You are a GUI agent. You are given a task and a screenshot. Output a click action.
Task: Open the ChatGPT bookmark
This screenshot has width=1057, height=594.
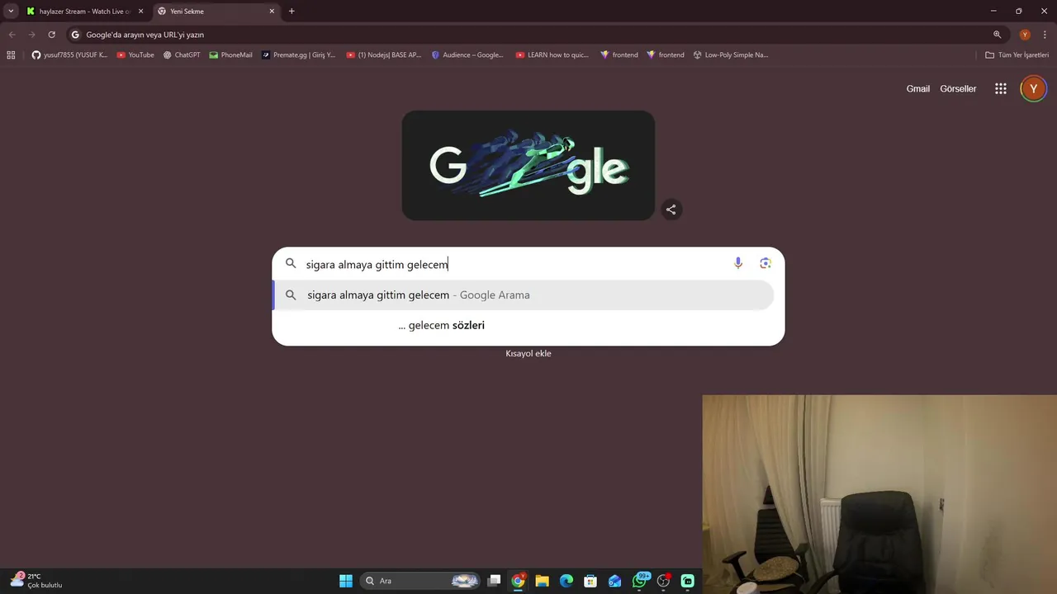[x=182, y=55]
